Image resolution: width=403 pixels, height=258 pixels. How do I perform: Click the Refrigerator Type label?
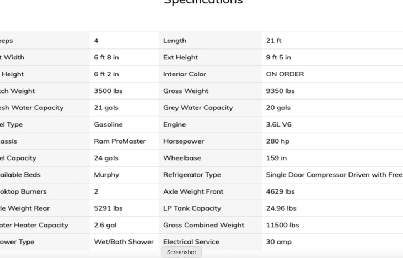pyautogui.click(x=192, y=175)
